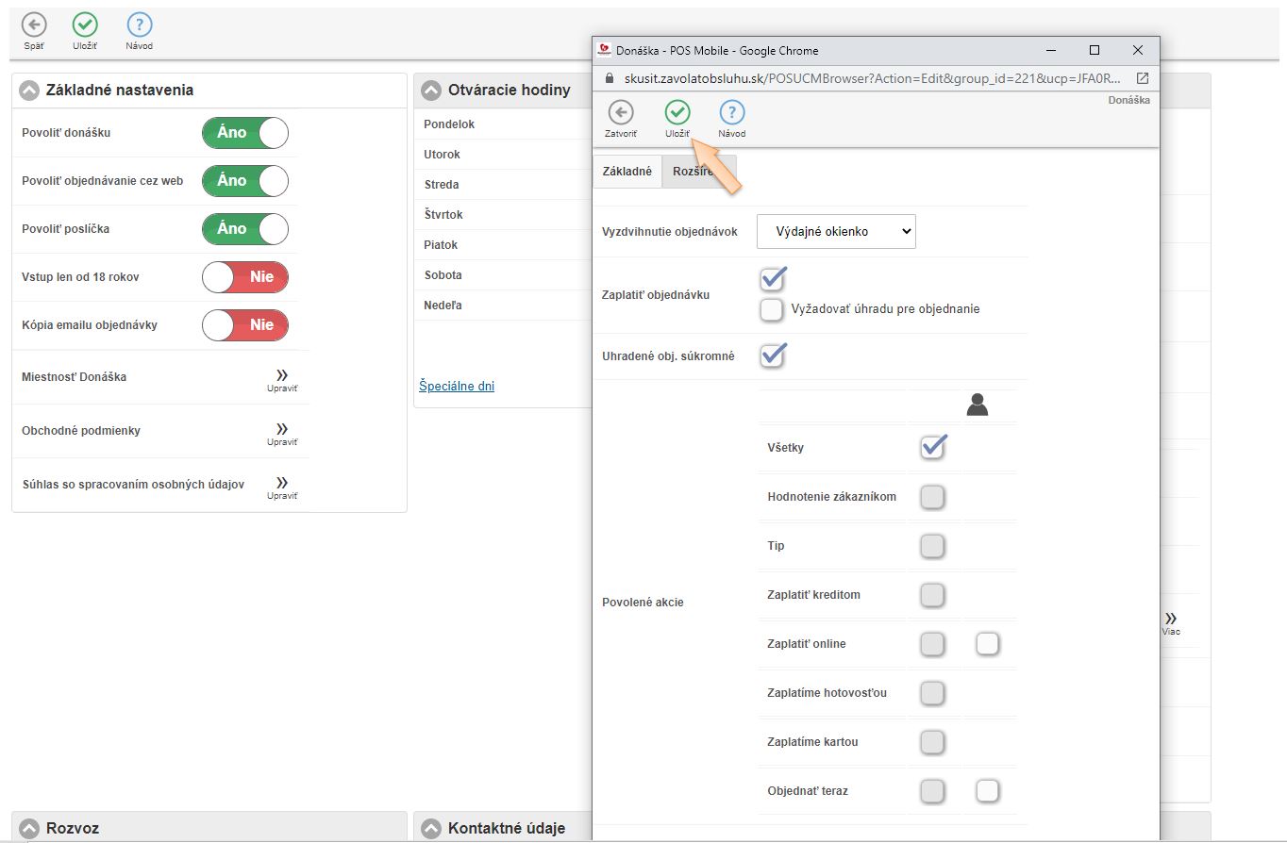Screen dimensions: 1287x843
Task: Uncheck Uhradené obj. súkromné checkbox
Action: 773,355
